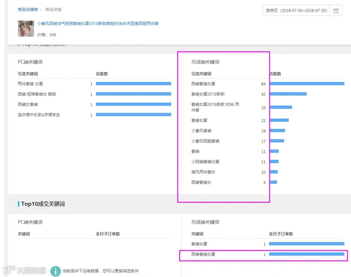Open the 自然日 date range selector
351x277 pixels.
coord(296,11)
